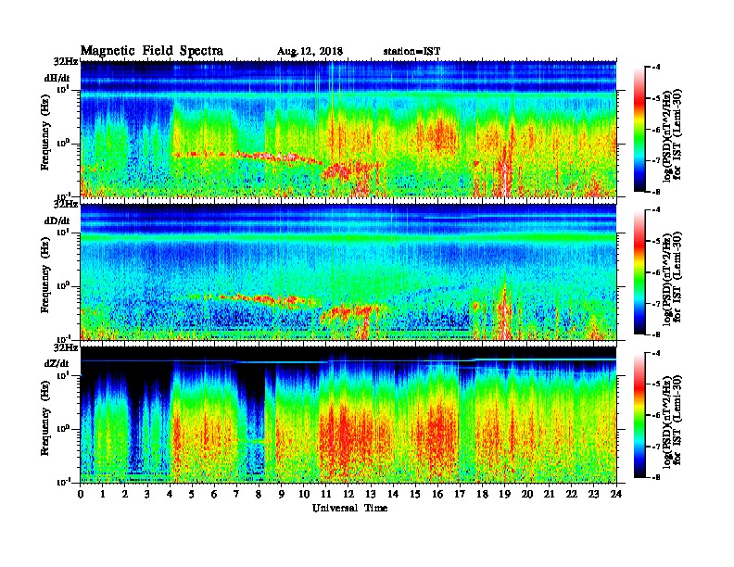Screen dimensions: 734x567
Task: Click the -7 tick on dD/dt color bar
Action: pos(657,304)
